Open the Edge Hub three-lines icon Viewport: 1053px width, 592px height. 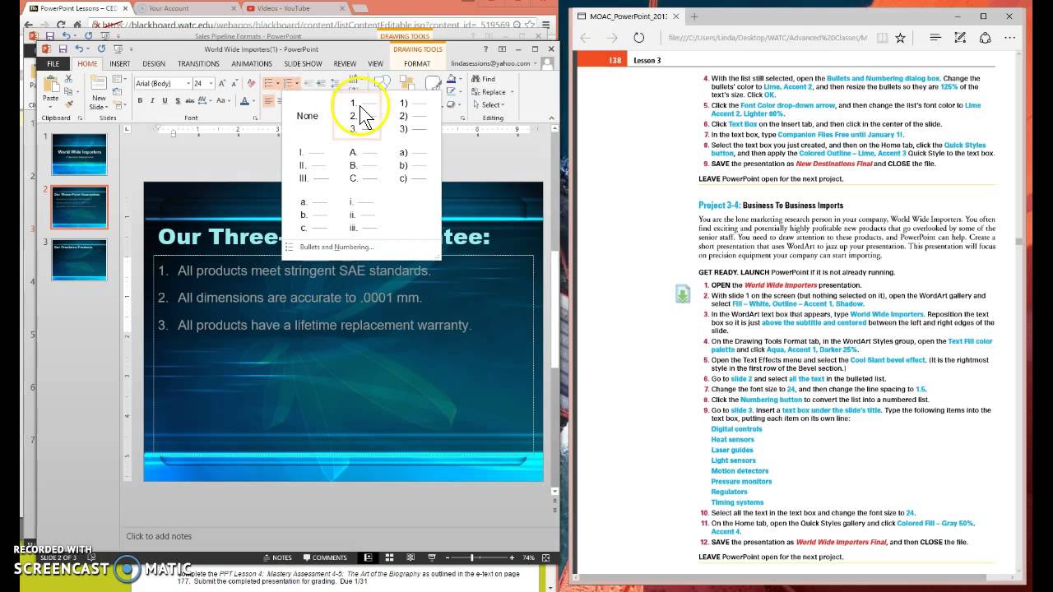click(x=935, y=38)
